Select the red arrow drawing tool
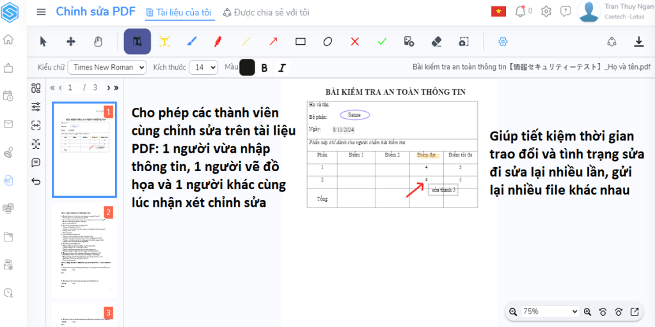The height and width of the screenshot is (327, 655). tap(273, 42)
